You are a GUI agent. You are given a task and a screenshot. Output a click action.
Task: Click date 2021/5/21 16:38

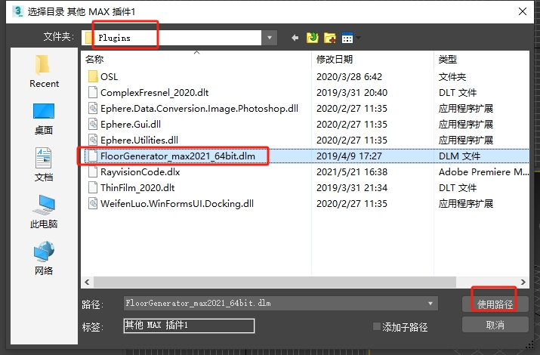pos(352,171)
